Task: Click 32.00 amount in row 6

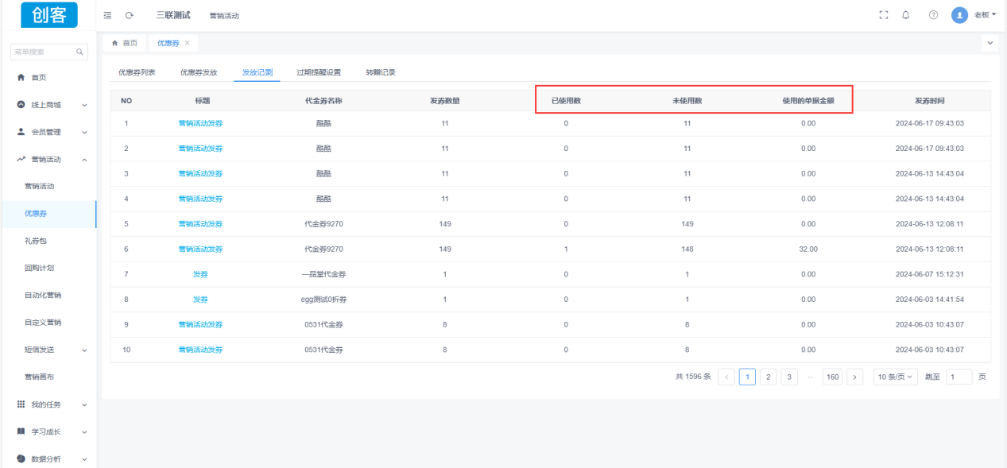Action: coord(808,249)
